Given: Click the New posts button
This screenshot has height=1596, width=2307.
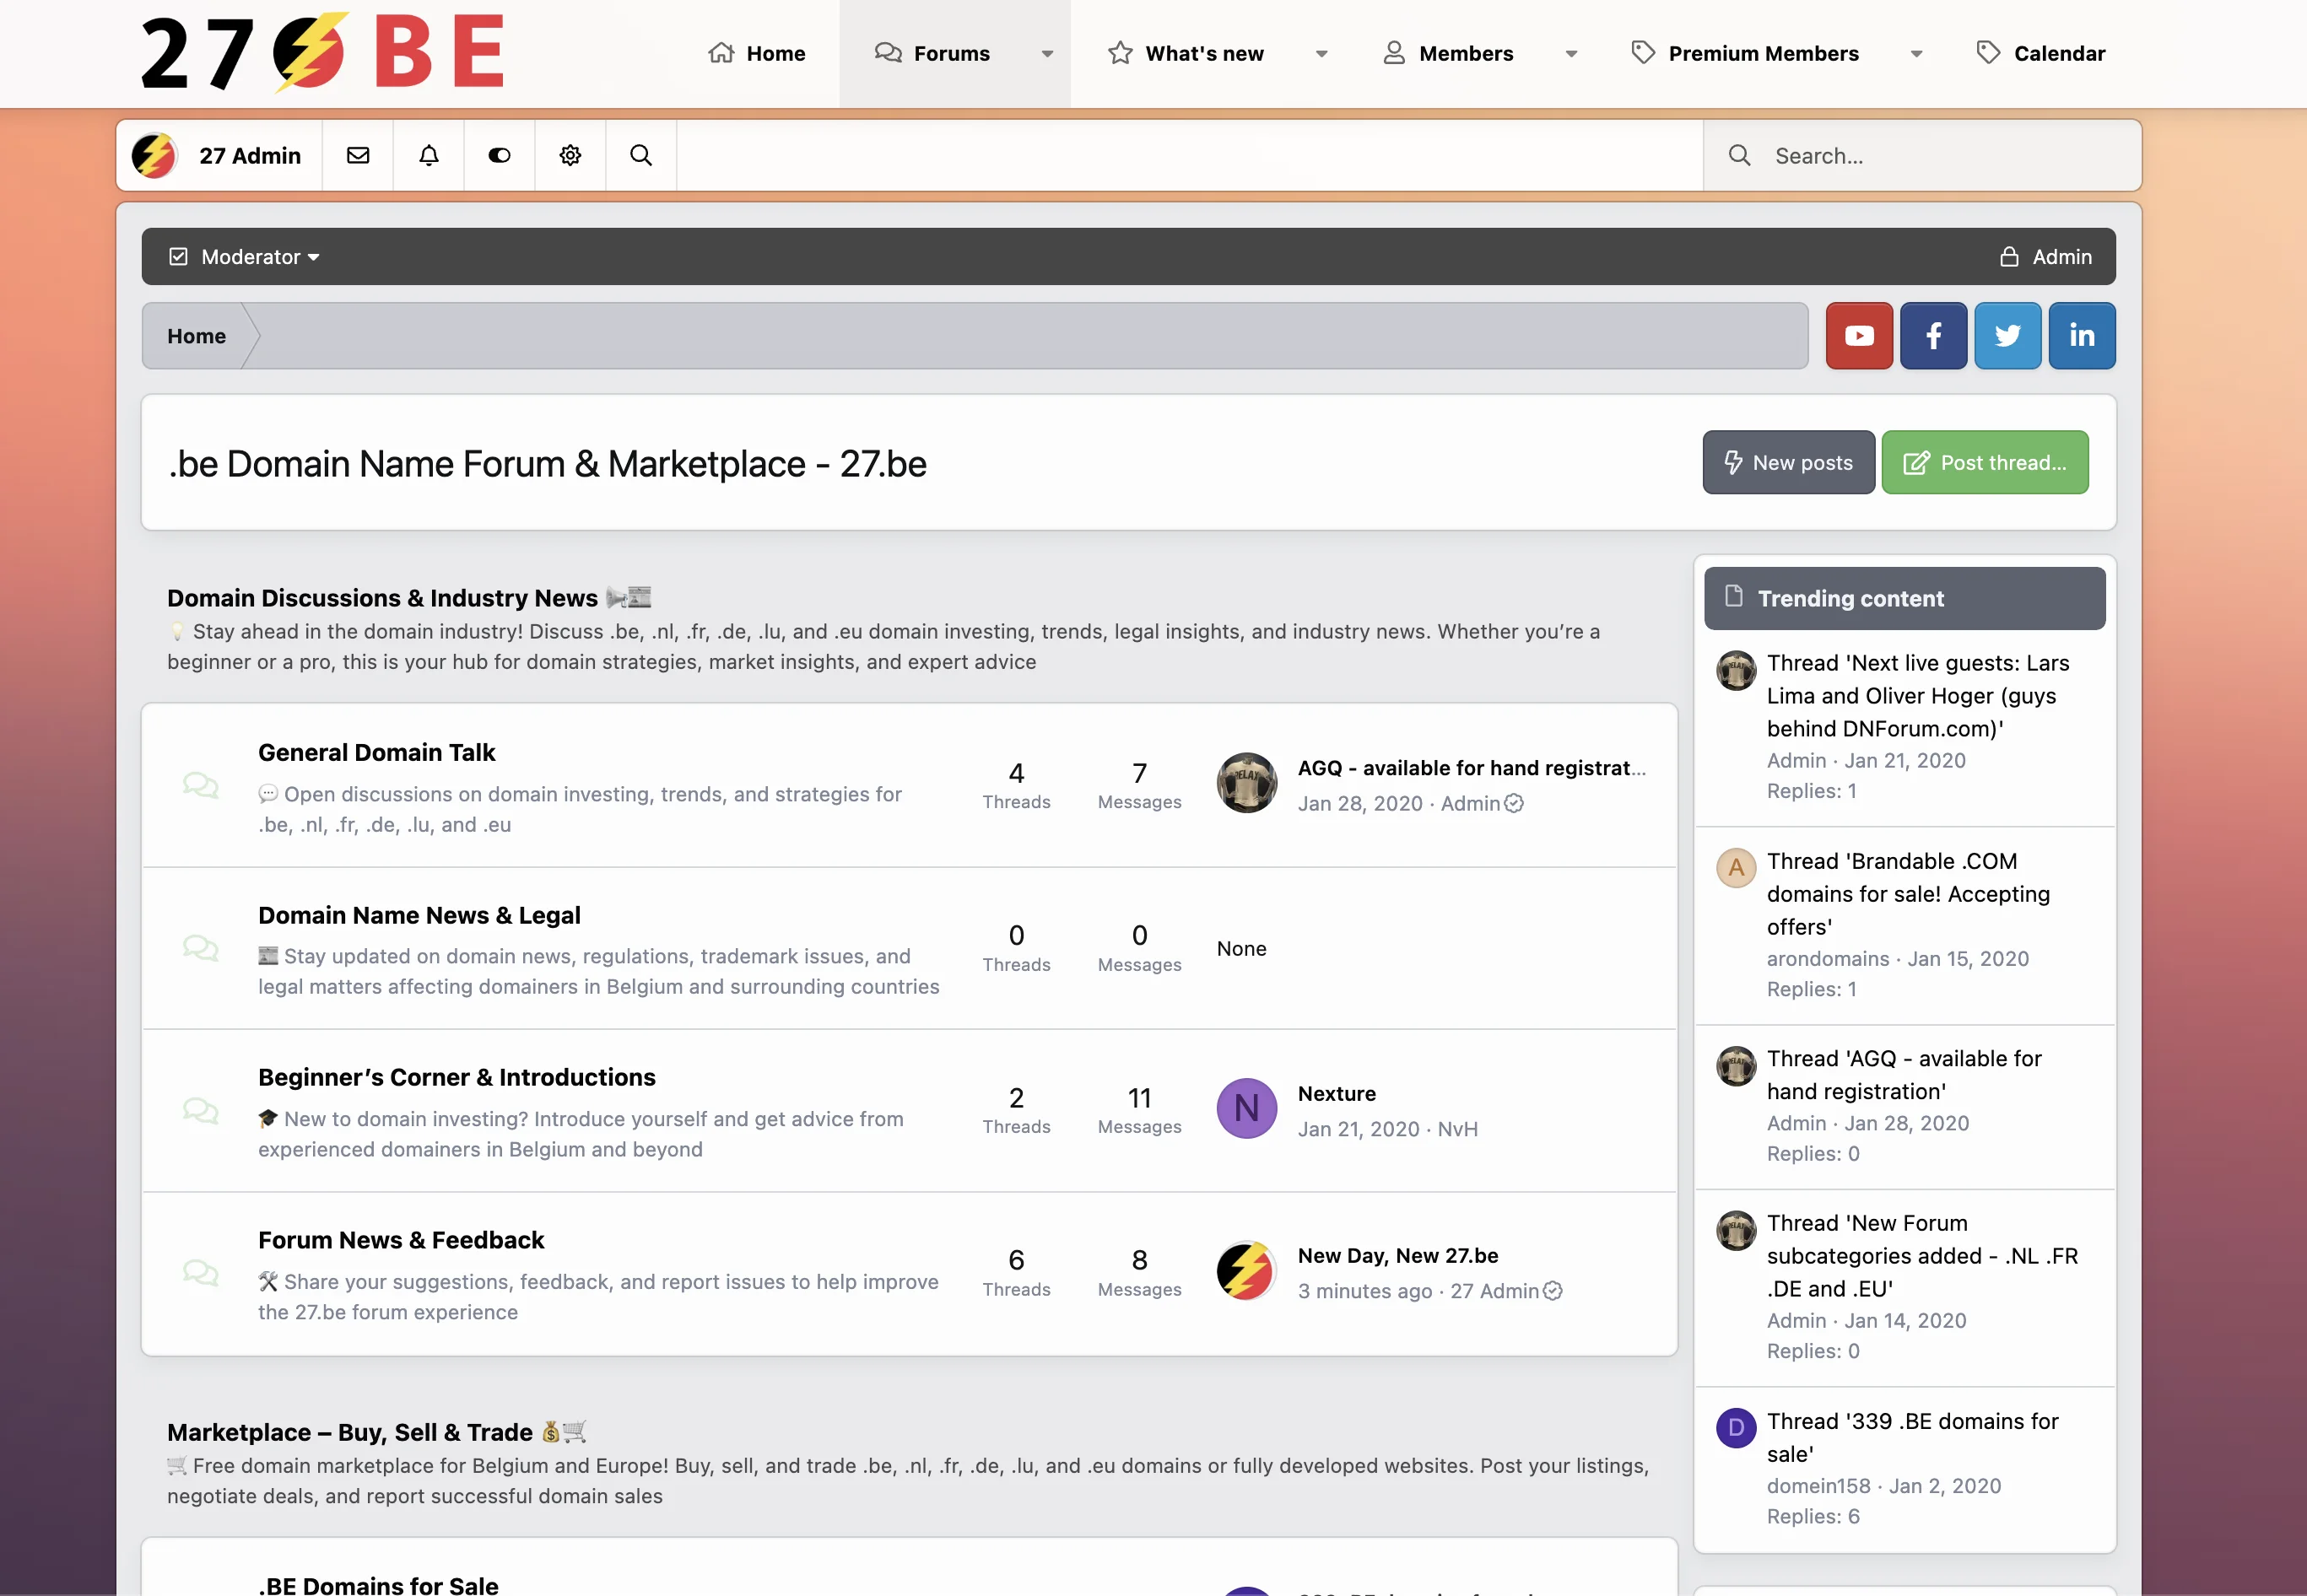Looking at the screenshot, I should (x=1789, y=462).
